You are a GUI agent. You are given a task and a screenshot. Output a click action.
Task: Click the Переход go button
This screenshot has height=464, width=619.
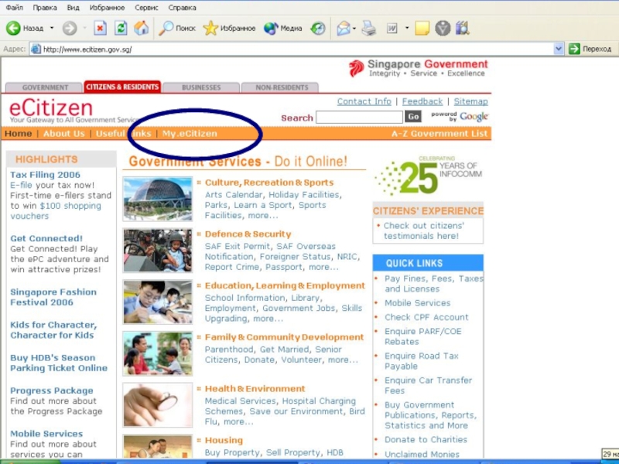pos(590,49)
